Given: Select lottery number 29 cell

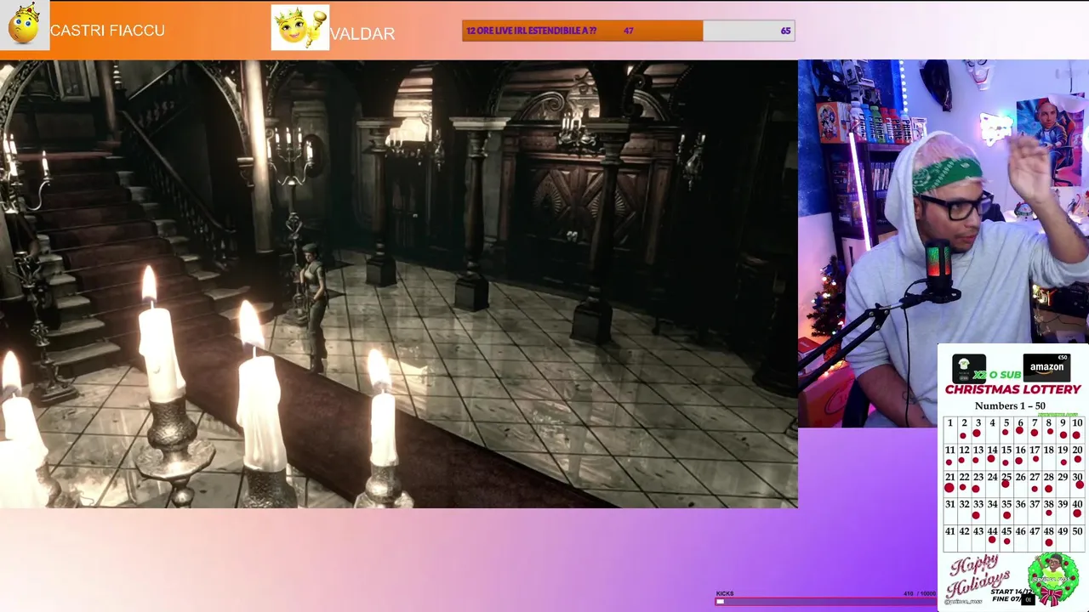Looking at the screenshot, I should 1063,484.
